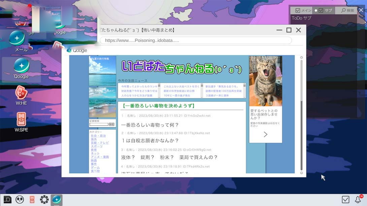Click the yawning cat ad photo
Screen dimensions: 367x206
coord(265,81)
